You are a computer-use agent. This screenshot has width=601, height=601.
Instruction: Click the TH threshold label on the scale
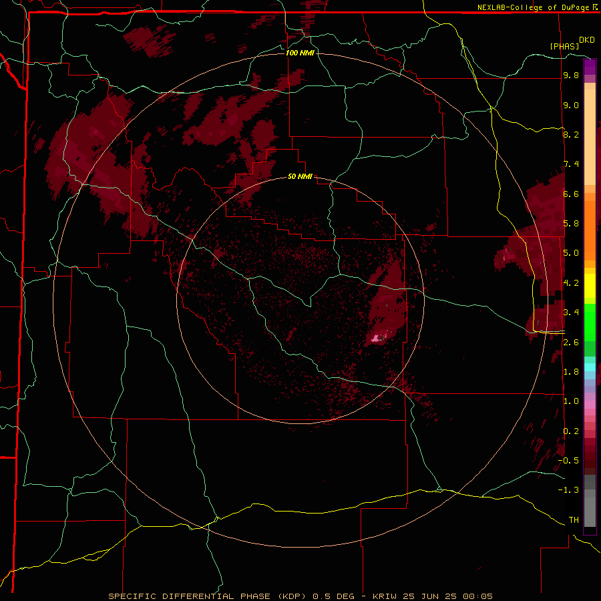pyautogui.click(x=574, y=520)
